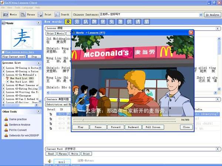Toggle the Play lesson movie here checkbox
The height and width of the screenshot is (166, 222).
point(3,52)
